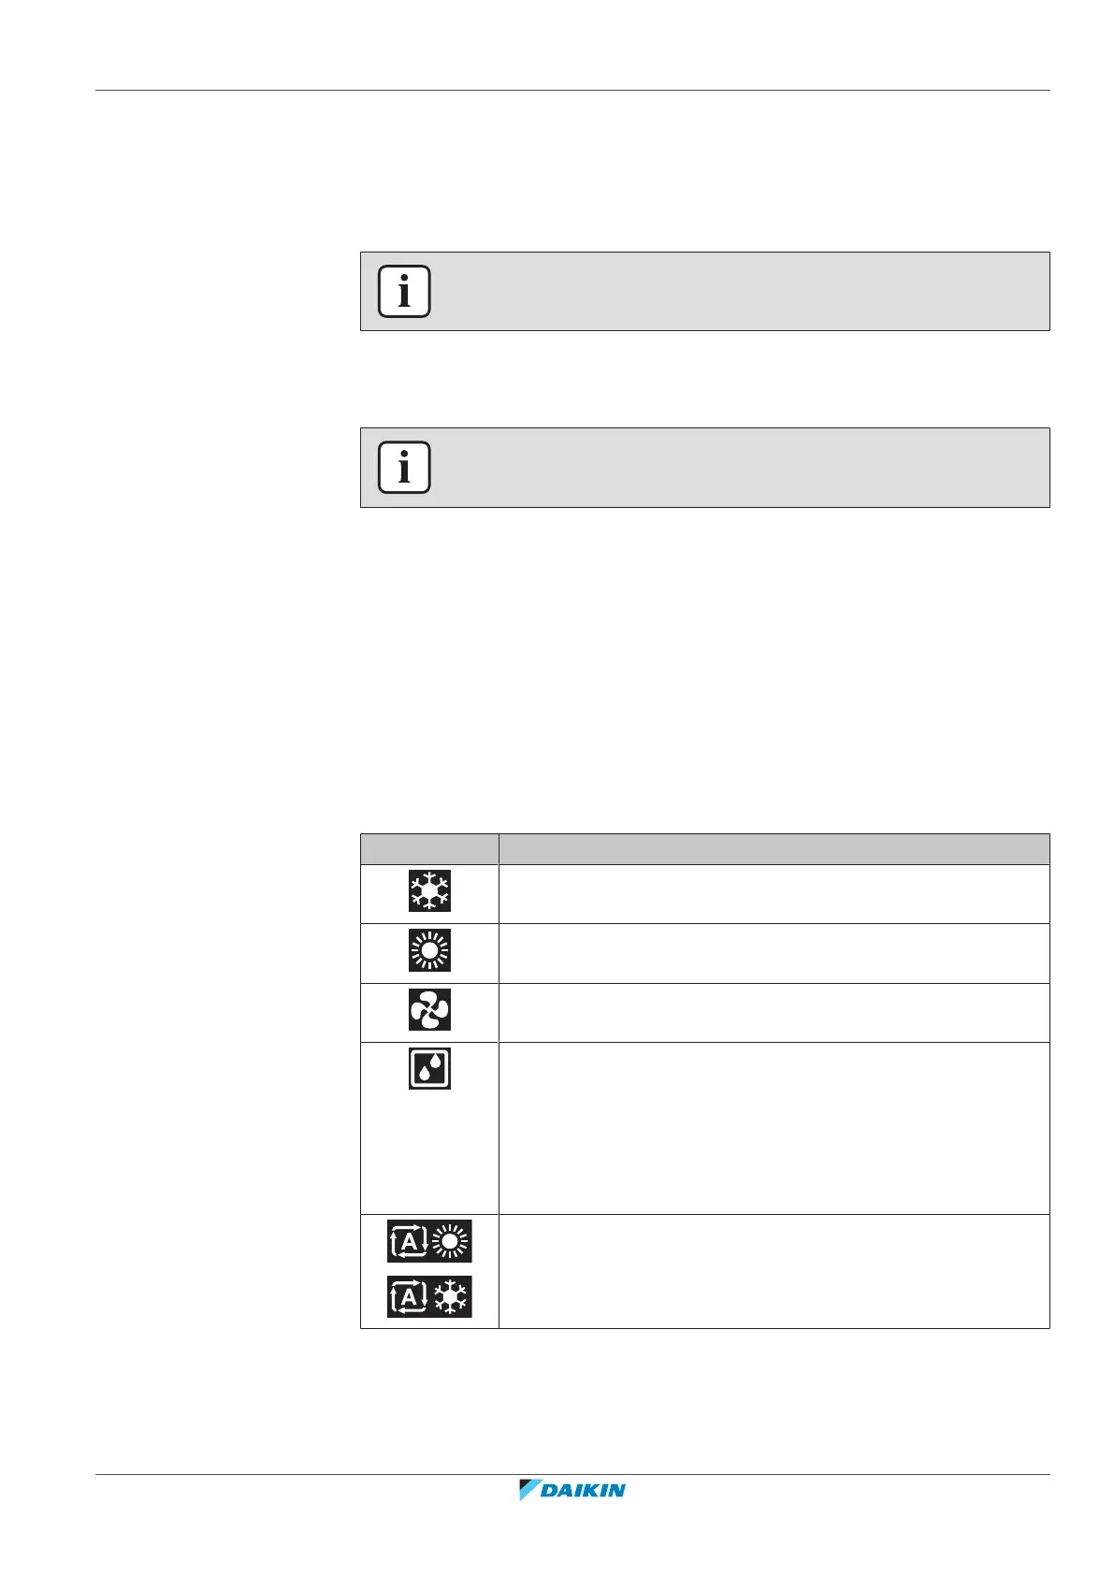
Task: Click the info icon in the upper gray box
Action: click(x=404, y=292)
